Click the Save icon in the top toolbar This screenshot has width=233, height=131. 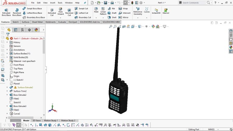click(105, 3)
